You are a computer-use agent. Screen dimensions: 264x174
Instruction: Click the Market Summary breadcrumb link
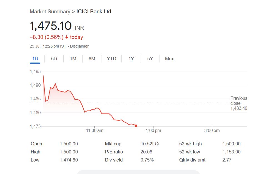tap(50, 12)
